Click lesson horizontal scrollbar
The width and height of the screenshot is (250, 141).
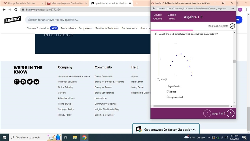pyautogui.click(x=191, y=106)
